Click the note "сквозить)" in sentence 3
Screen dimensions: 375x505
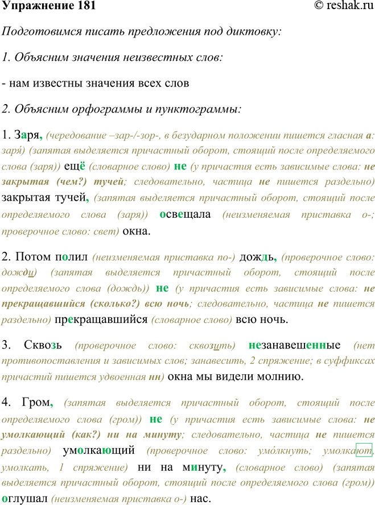[212, 346]
